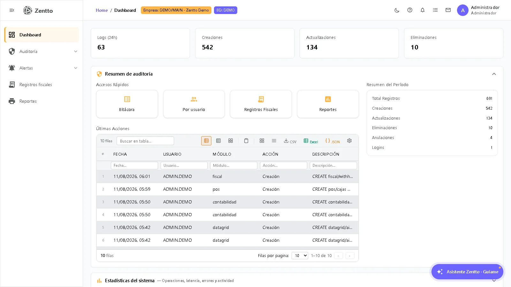Click the top Eliminaciones 10 card
Image resolution: width=511 pixels, height=287 pixels.
(454, 43)
